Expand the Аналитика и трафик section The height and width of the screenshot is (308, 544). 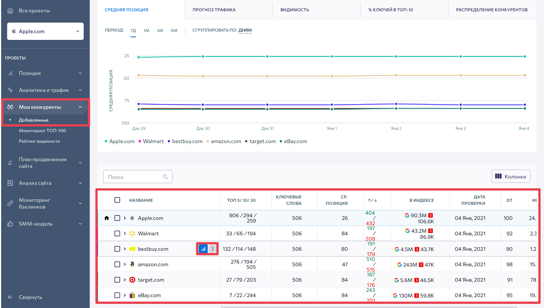[80, 90]
